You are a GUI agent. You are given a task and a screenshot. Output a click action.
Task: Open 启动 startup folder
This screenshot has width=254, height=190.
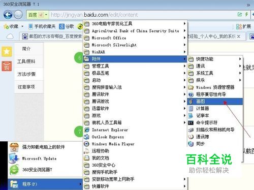coord(135,80)
